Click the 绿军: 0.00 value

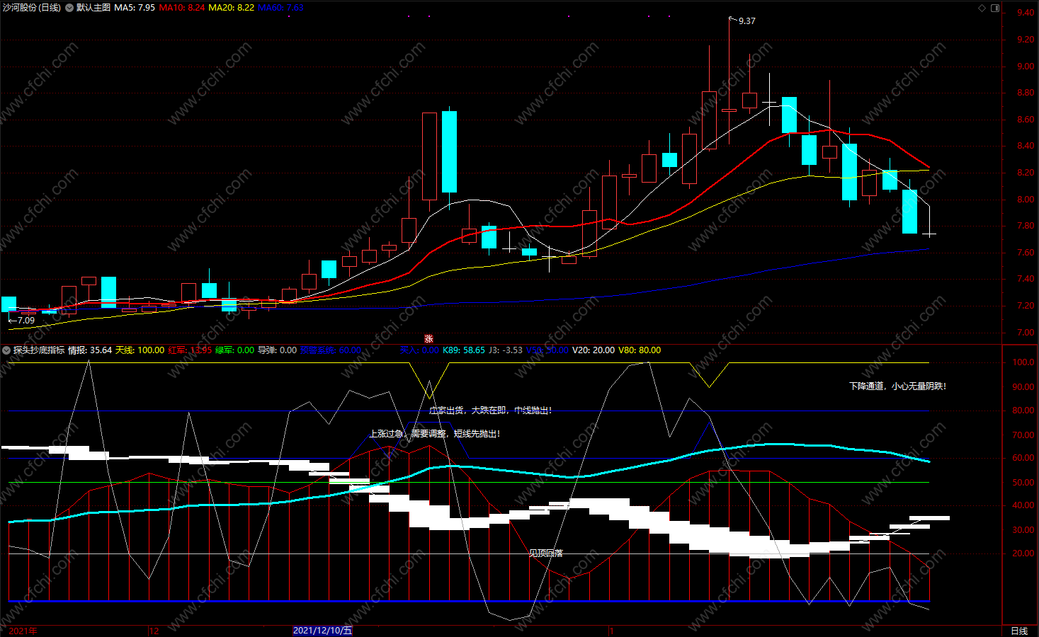pos(235,350)
